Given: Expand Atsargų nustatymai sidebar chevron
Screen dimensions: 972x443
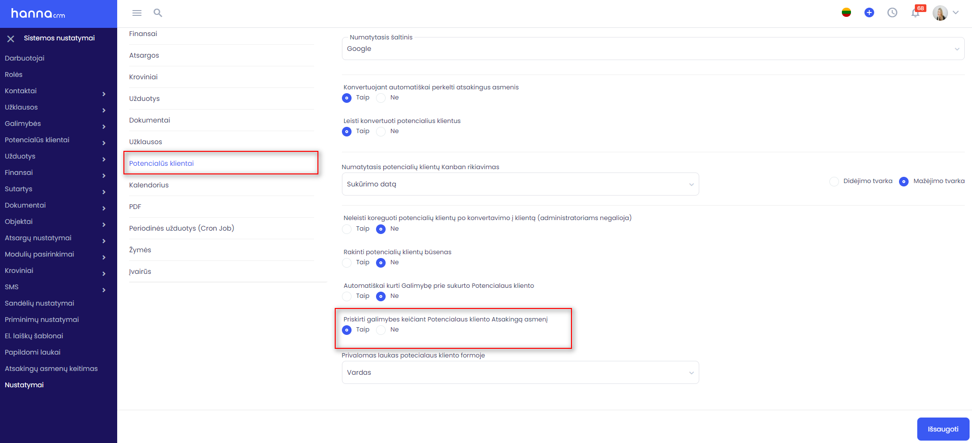Looking at the screenshot, I should click(104, 241).
